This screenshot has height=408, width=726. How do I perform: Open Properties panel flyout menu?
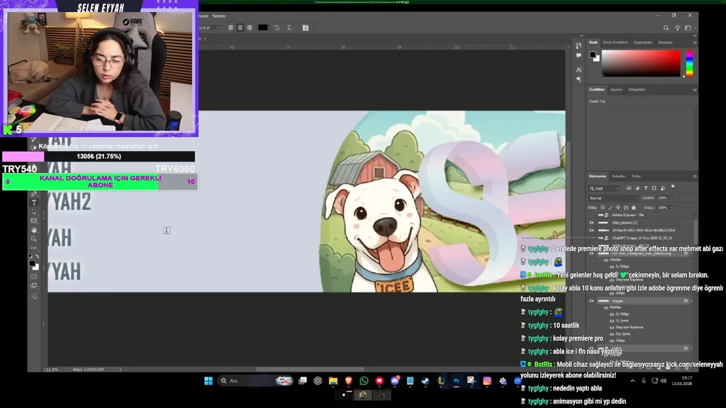coord(695,90)
